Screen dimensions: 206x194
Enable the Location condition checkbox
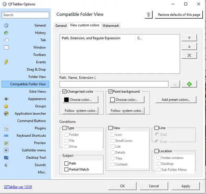[x=157, y=151]
